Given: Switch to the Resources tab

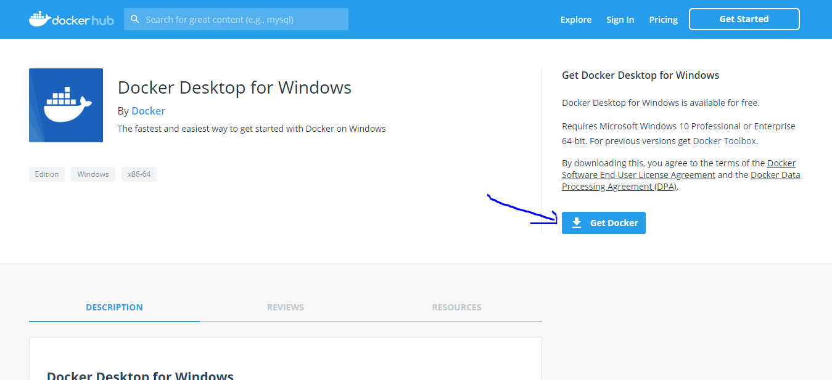Looking at the screenshot, I should click(456, 307).
